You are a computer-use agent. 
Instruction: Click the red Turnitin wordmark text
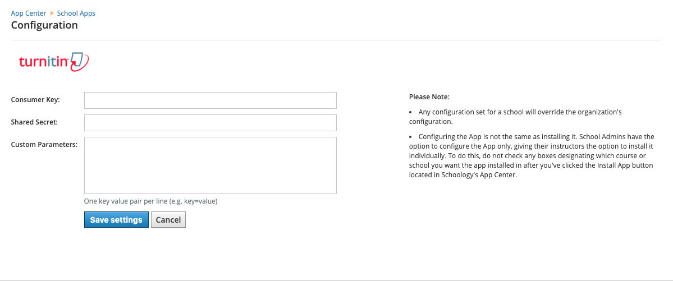pos(43,62)
